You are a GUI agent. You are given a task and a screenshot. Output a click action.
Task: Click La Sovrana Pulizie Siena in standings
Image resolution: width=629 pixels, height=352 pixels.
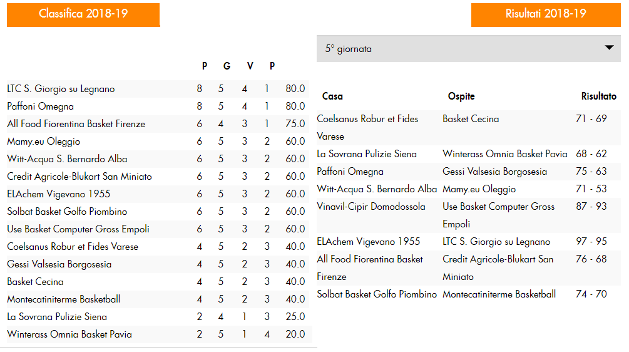[x=57, y=317]
